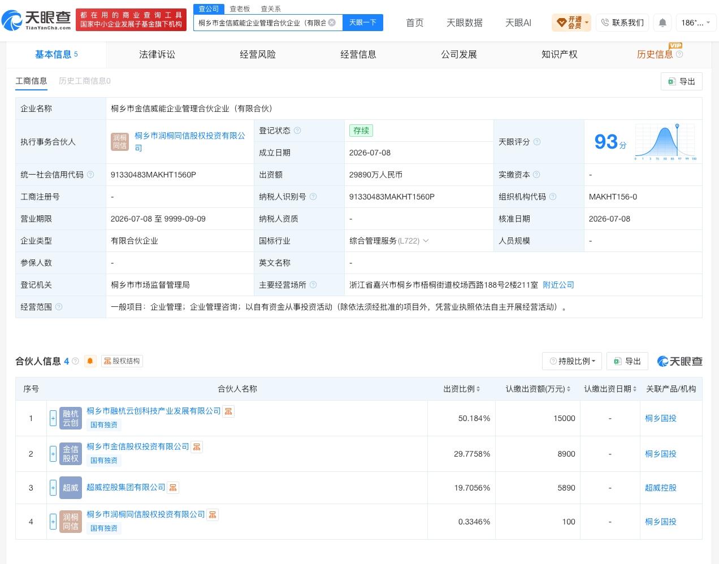Screen dimensions: 719x564
Task: Click 联系我们 button
Action: pos(622,23)
